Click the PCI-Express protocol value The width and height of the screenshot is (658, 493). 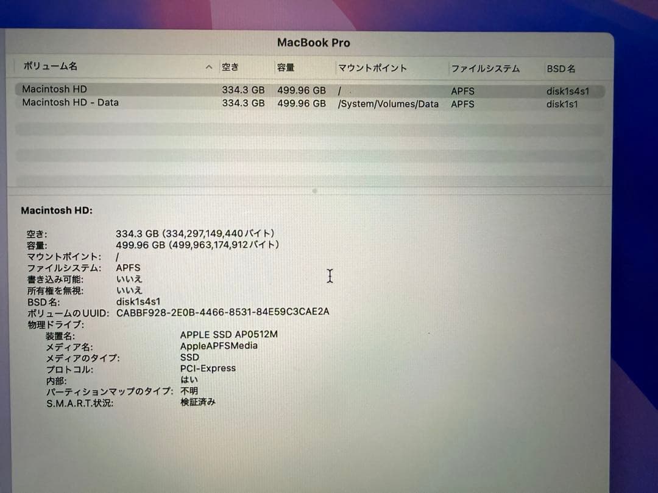208,368
